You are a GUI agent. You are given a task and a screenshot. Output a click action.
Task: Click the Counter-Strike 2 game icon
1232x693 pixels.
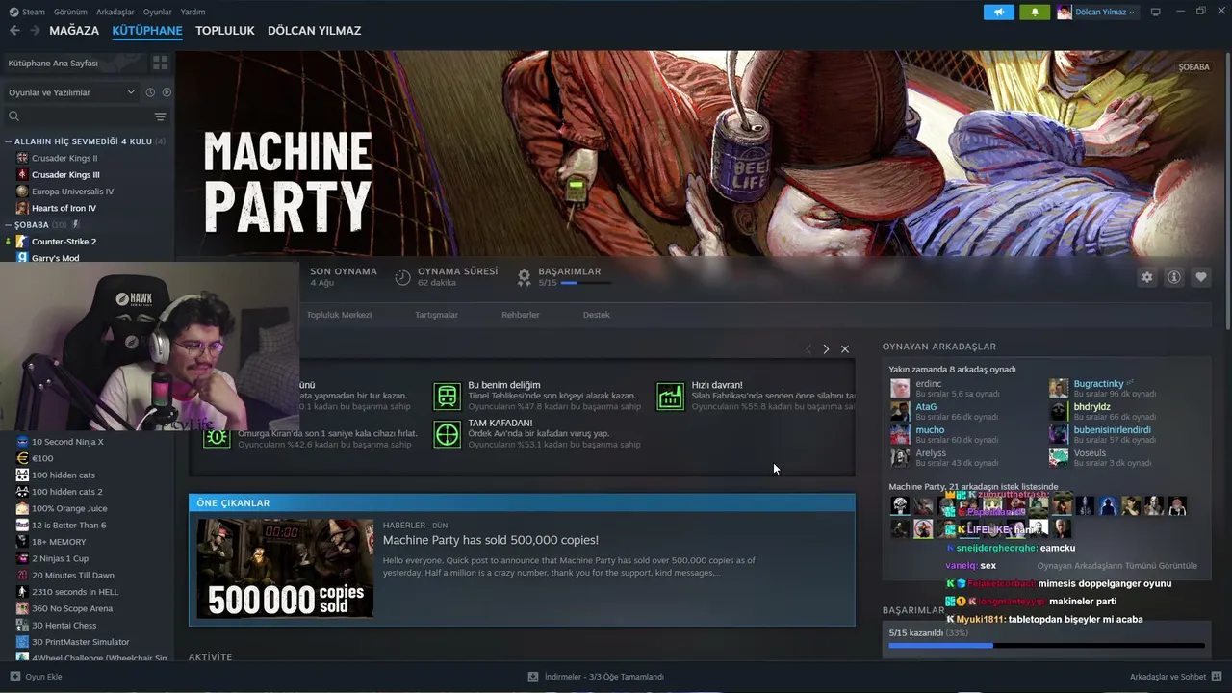pyautogui.click(x=22, y=242)
